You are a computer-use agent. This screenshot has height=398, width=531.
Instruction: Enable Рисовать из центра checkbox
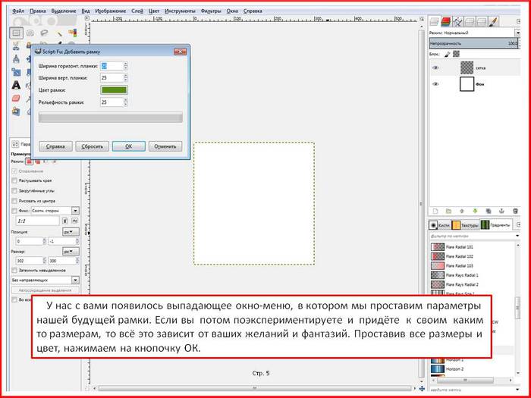14,201
